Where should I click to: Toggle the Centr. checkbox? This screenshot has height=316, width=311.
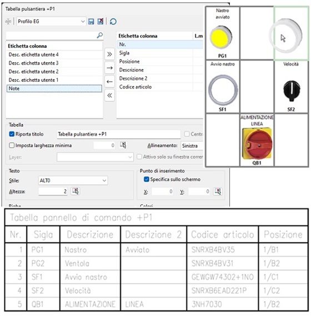(187, 134)
